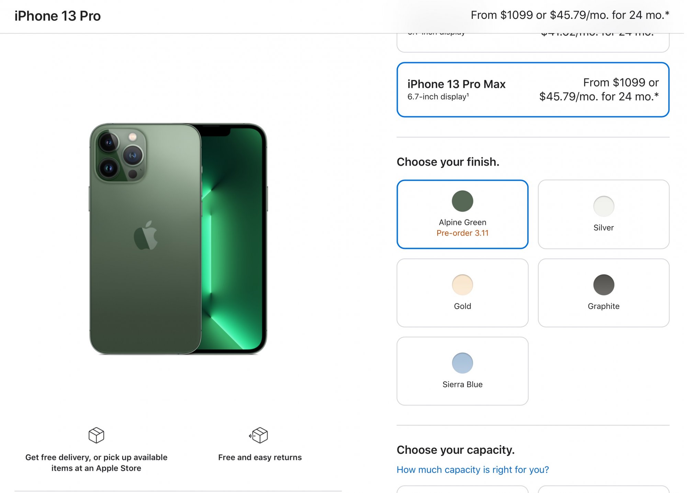This screenshot has height=493, width=687.
Task: Choose the Gold color circle
Action: 462,285
